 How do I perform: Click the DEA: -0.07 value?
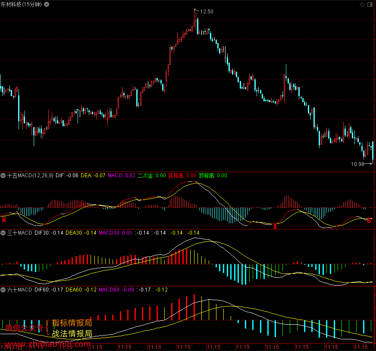point(93,175)
